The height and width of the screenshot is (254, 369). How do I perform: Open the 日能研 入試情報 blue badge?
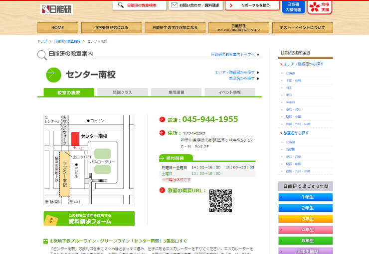[x=293, y=7]
